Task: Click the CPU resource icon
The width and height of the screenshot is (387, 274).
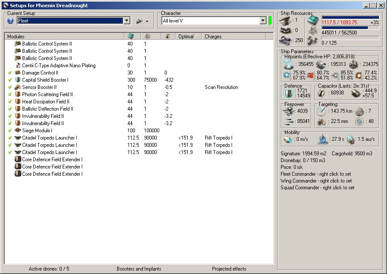Action: tap(313, 21)
